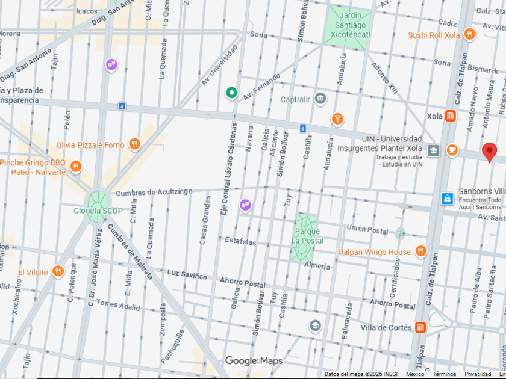
Task: Click the Luz Saviñon street label
Action: (187, 274)
